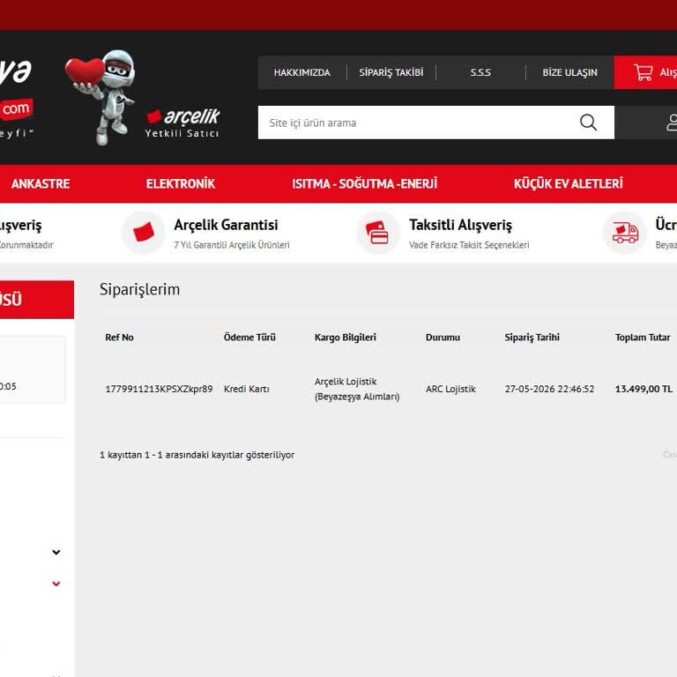Image resolution: width=677 pixels, height=677 pixels.
Task: Click the Sipariş Tarihi column header
Action: coord(532,338)
